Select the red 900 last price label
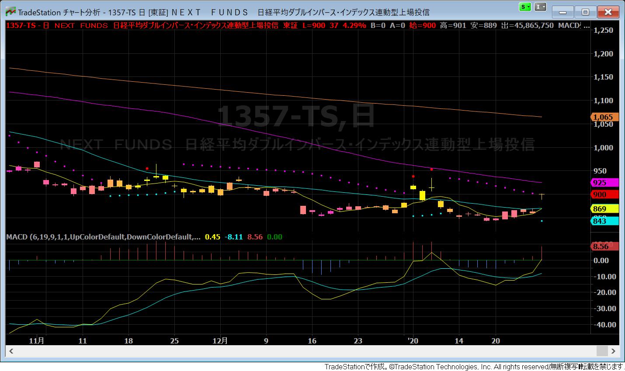The width and height of the screenshot is (625, 371). coord(605,194)
